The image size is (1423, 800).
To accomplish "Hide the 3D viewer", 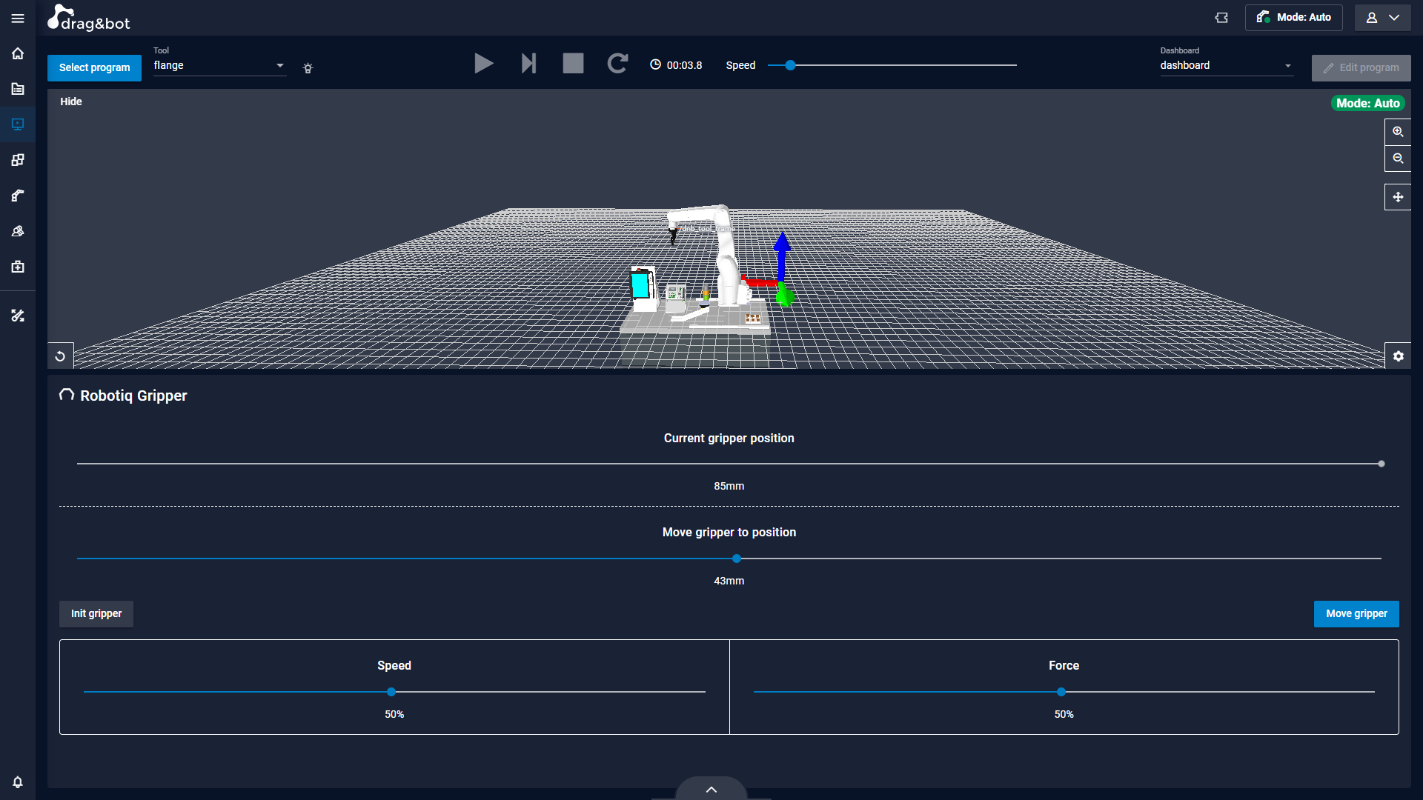I will 71,101.
